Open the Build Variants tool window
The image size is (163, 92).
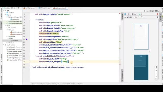1,69
